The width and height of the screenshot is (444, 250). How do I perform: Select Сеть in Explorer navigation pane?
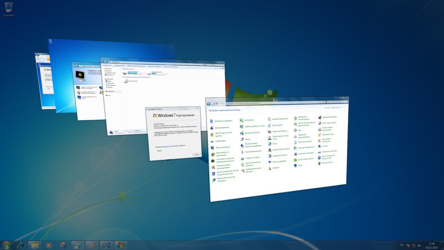pos(109,95)
